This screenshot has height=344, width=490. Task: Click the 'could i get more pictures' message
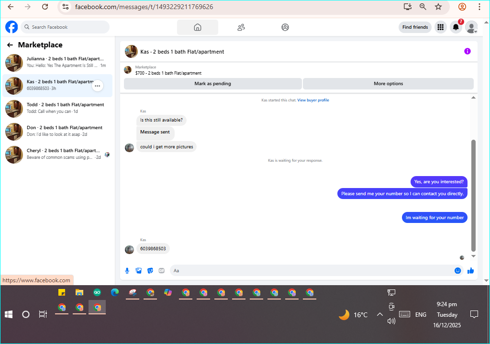click(167, 147)
